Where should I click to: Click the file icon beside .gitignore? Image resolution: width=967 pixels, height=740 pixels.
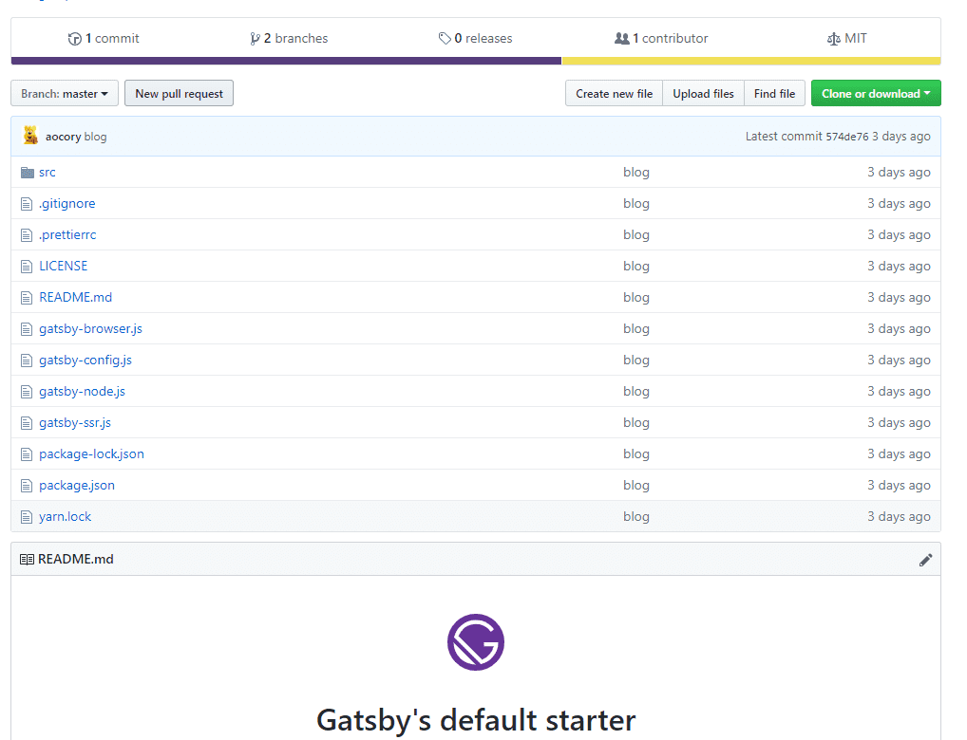tap(27, 204)
